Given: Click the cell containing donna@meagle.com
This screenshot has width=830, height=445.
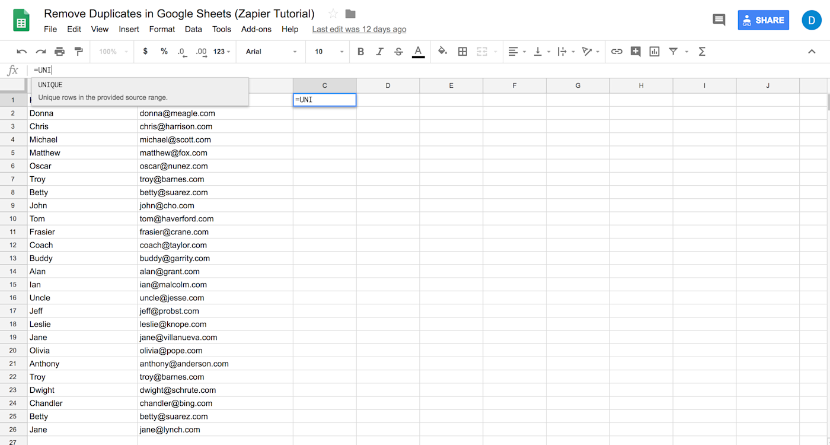Looking at the screenshot, I should click(x=215, y=113).
